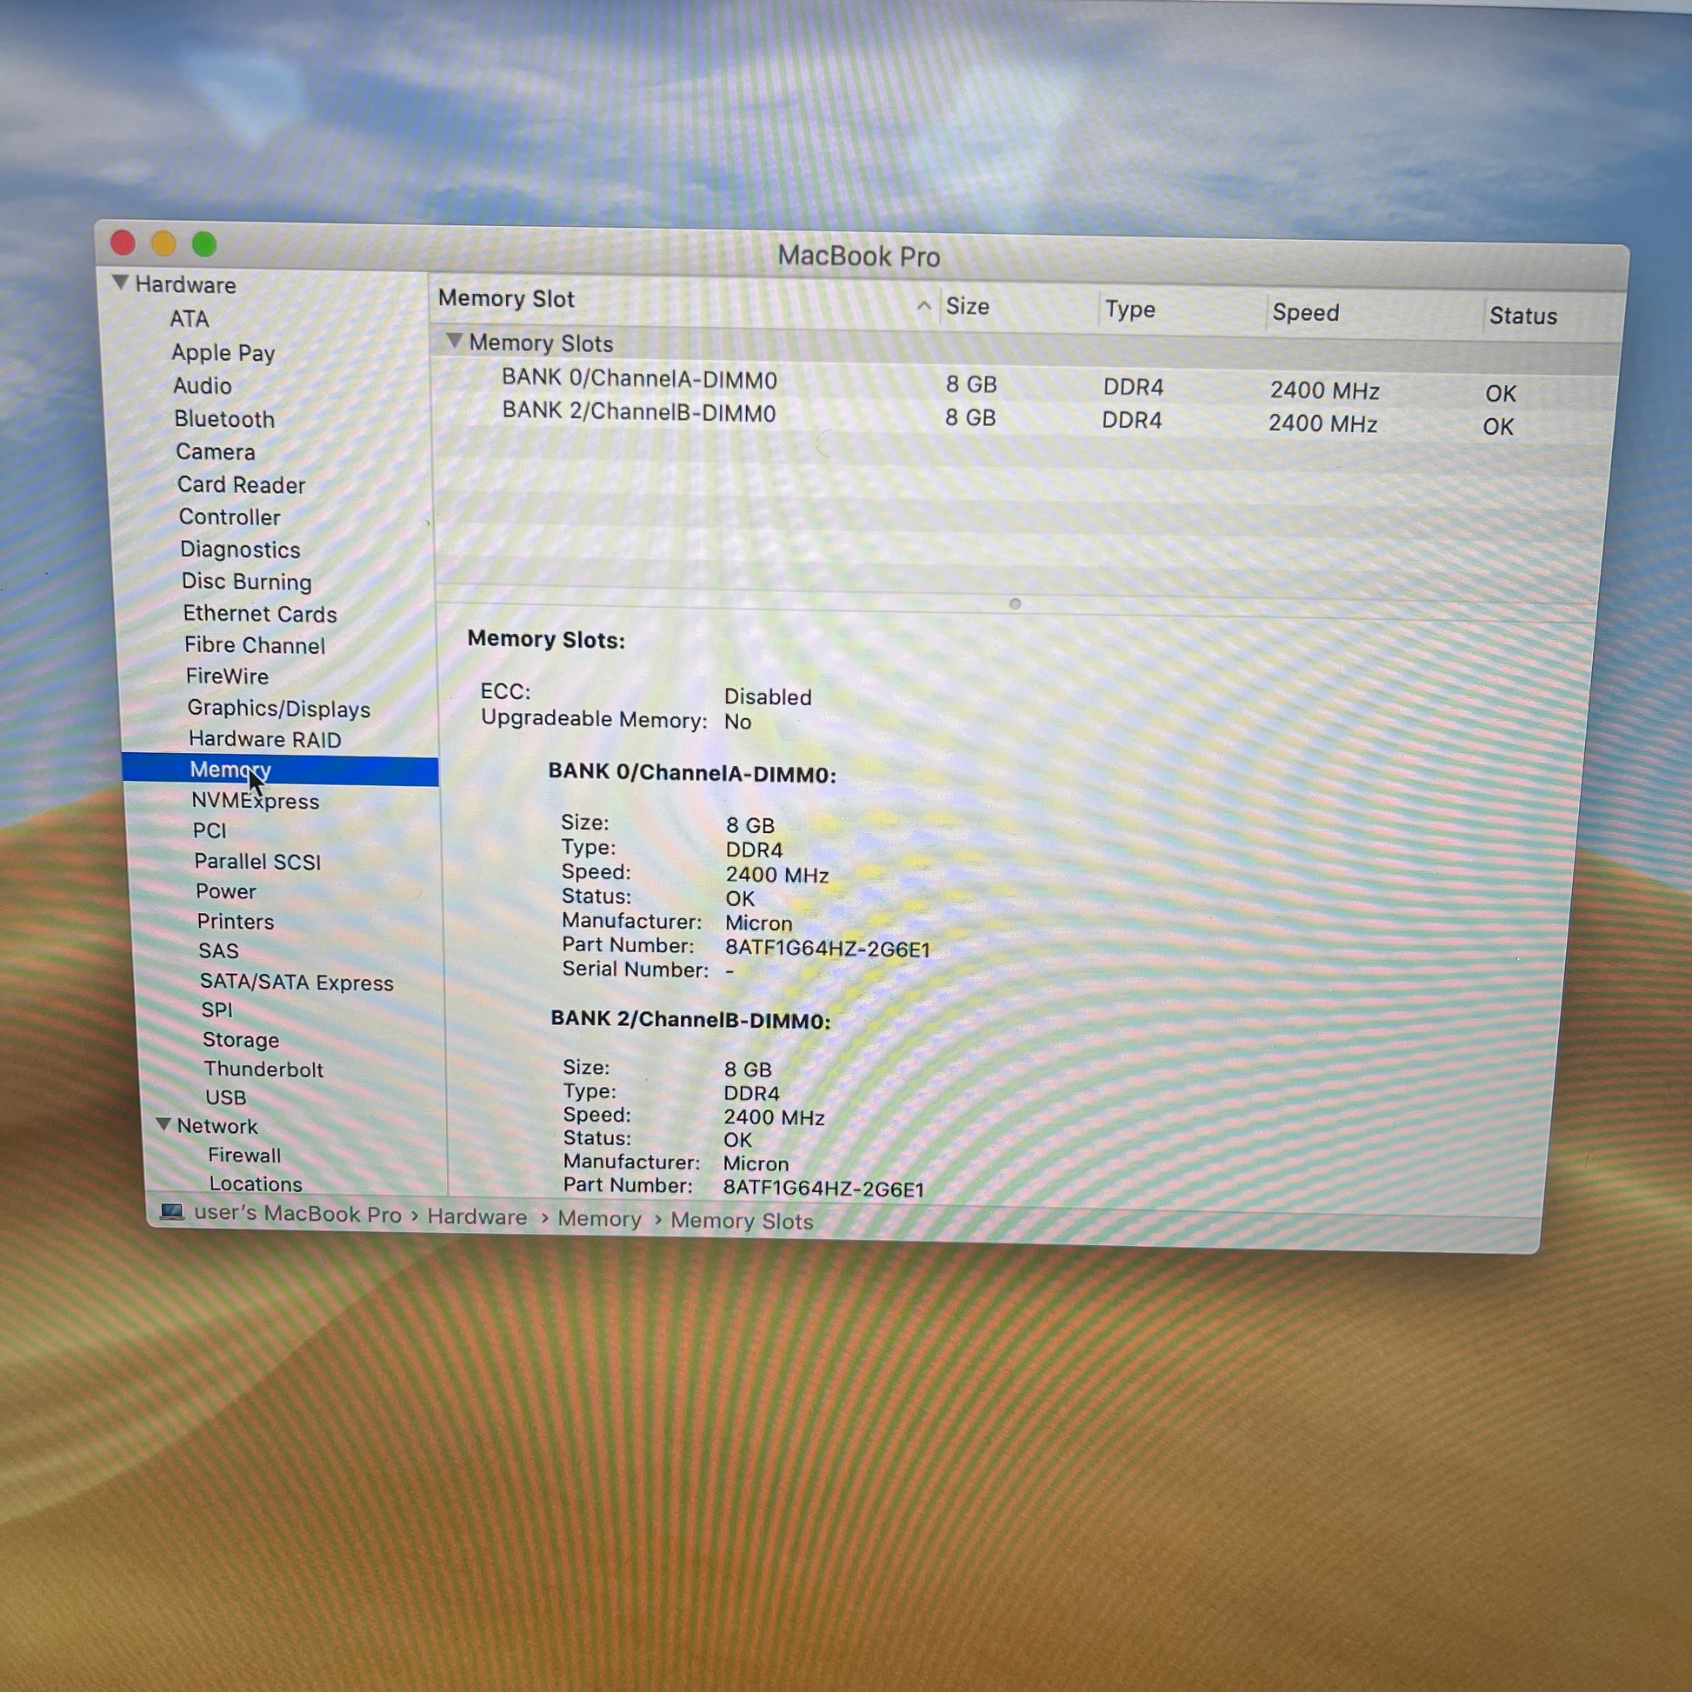Image resolution: width=1692 pixels, height=1692 pixels.
Task: Collapse the Network section triangle
Action: (163, 1123)
